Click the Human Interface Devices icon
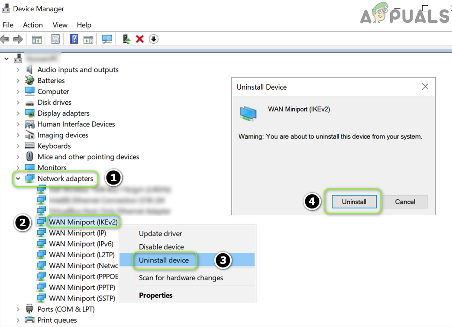The width and height of the screenshot is (452, 327). click(29, 124)
